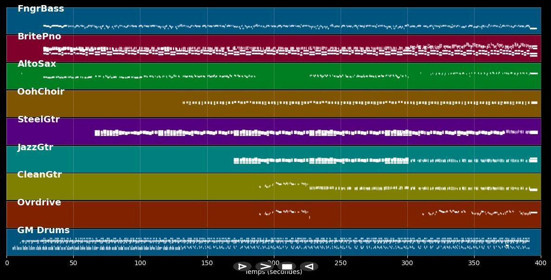Mute the BritePno track
Screen dimensions: 551x280
(39, 36)
